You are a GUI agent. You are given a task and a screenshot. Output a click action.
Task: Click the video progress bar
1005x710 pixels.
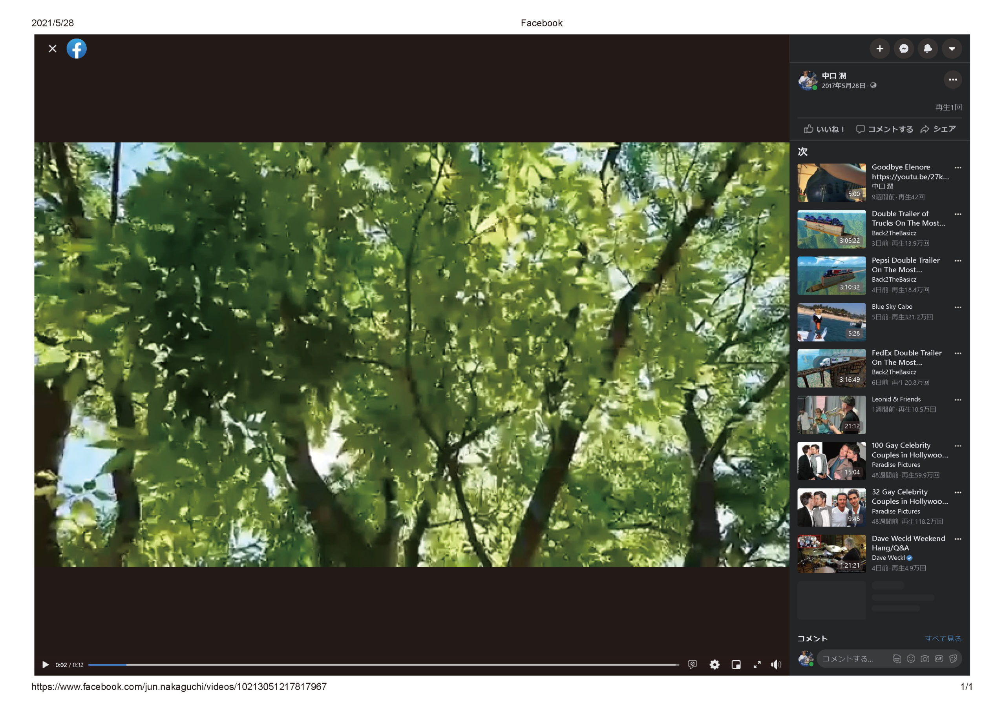(x=383, y=664)
